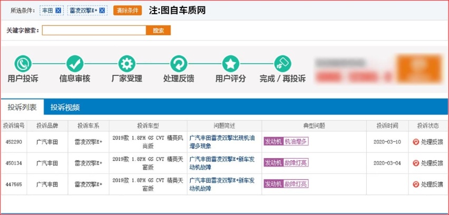Click the 处理反馈 refresh-arrow icon
The height and width of the screenshot is (215, 449).
tap(179, 64)
